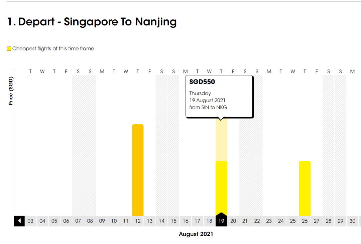
Task: Click the selected date 19 cell
Action: (x=221, y=221)
